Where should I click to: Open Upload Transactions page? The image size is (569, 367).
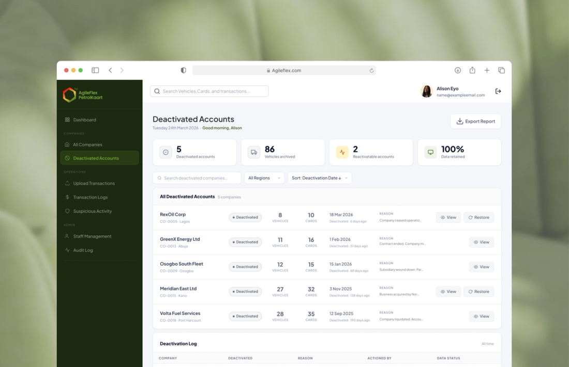99,183
